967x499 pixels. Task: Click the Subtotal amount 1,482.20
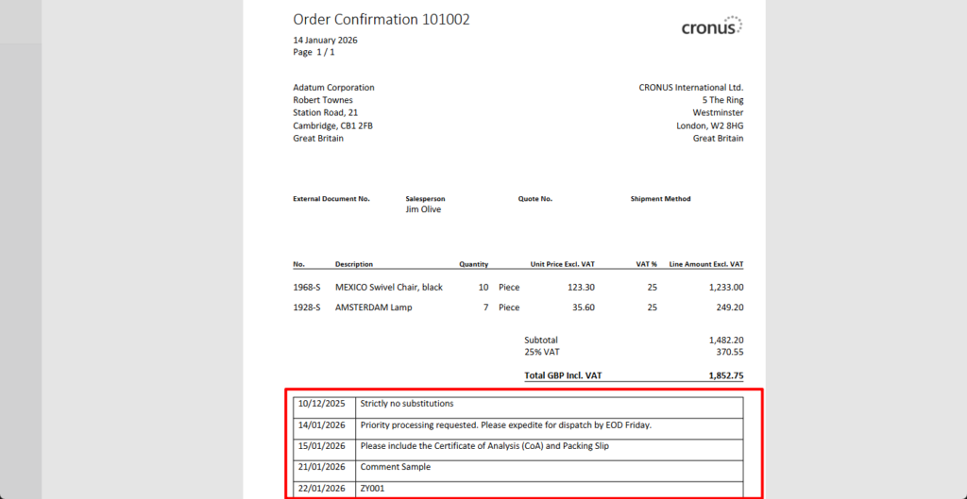click(725, 340)
